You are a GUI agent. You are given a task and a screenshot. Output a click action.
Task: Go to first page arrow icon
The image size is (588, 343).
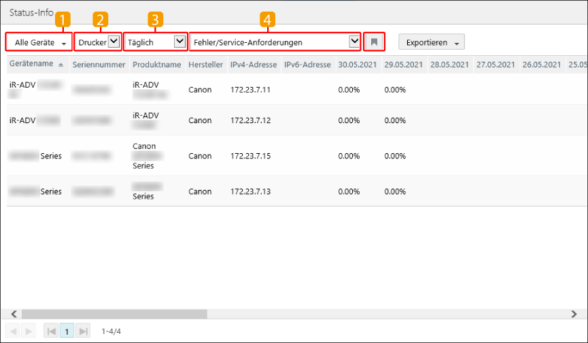pos(51,331)
